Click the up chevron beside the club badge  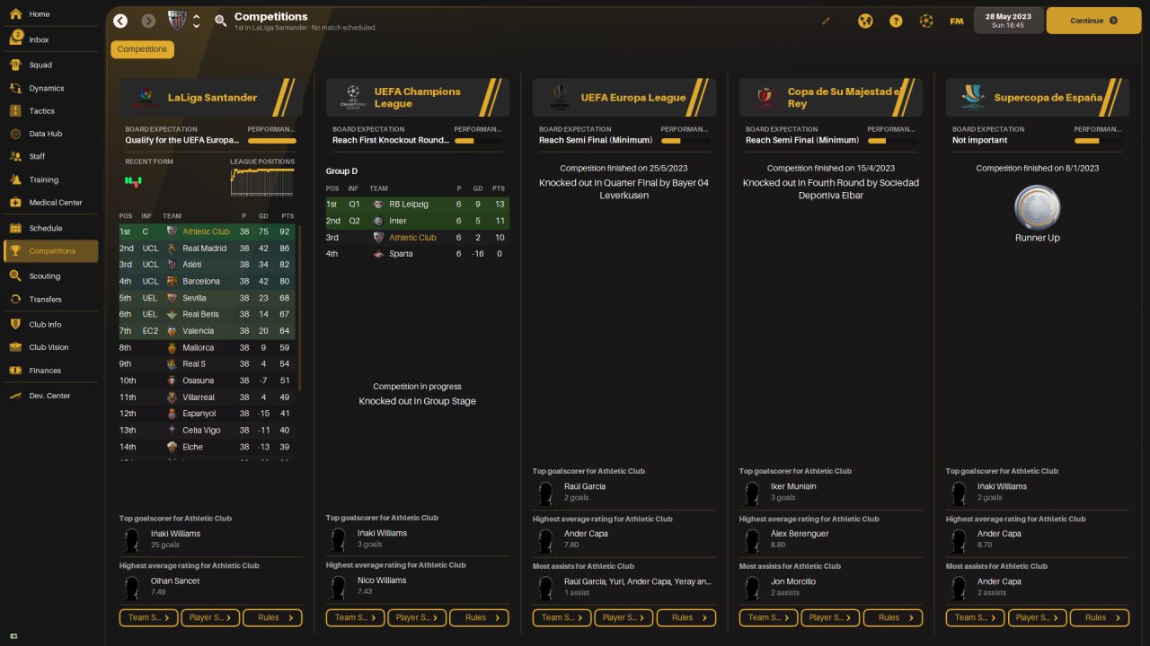point(197,15)
